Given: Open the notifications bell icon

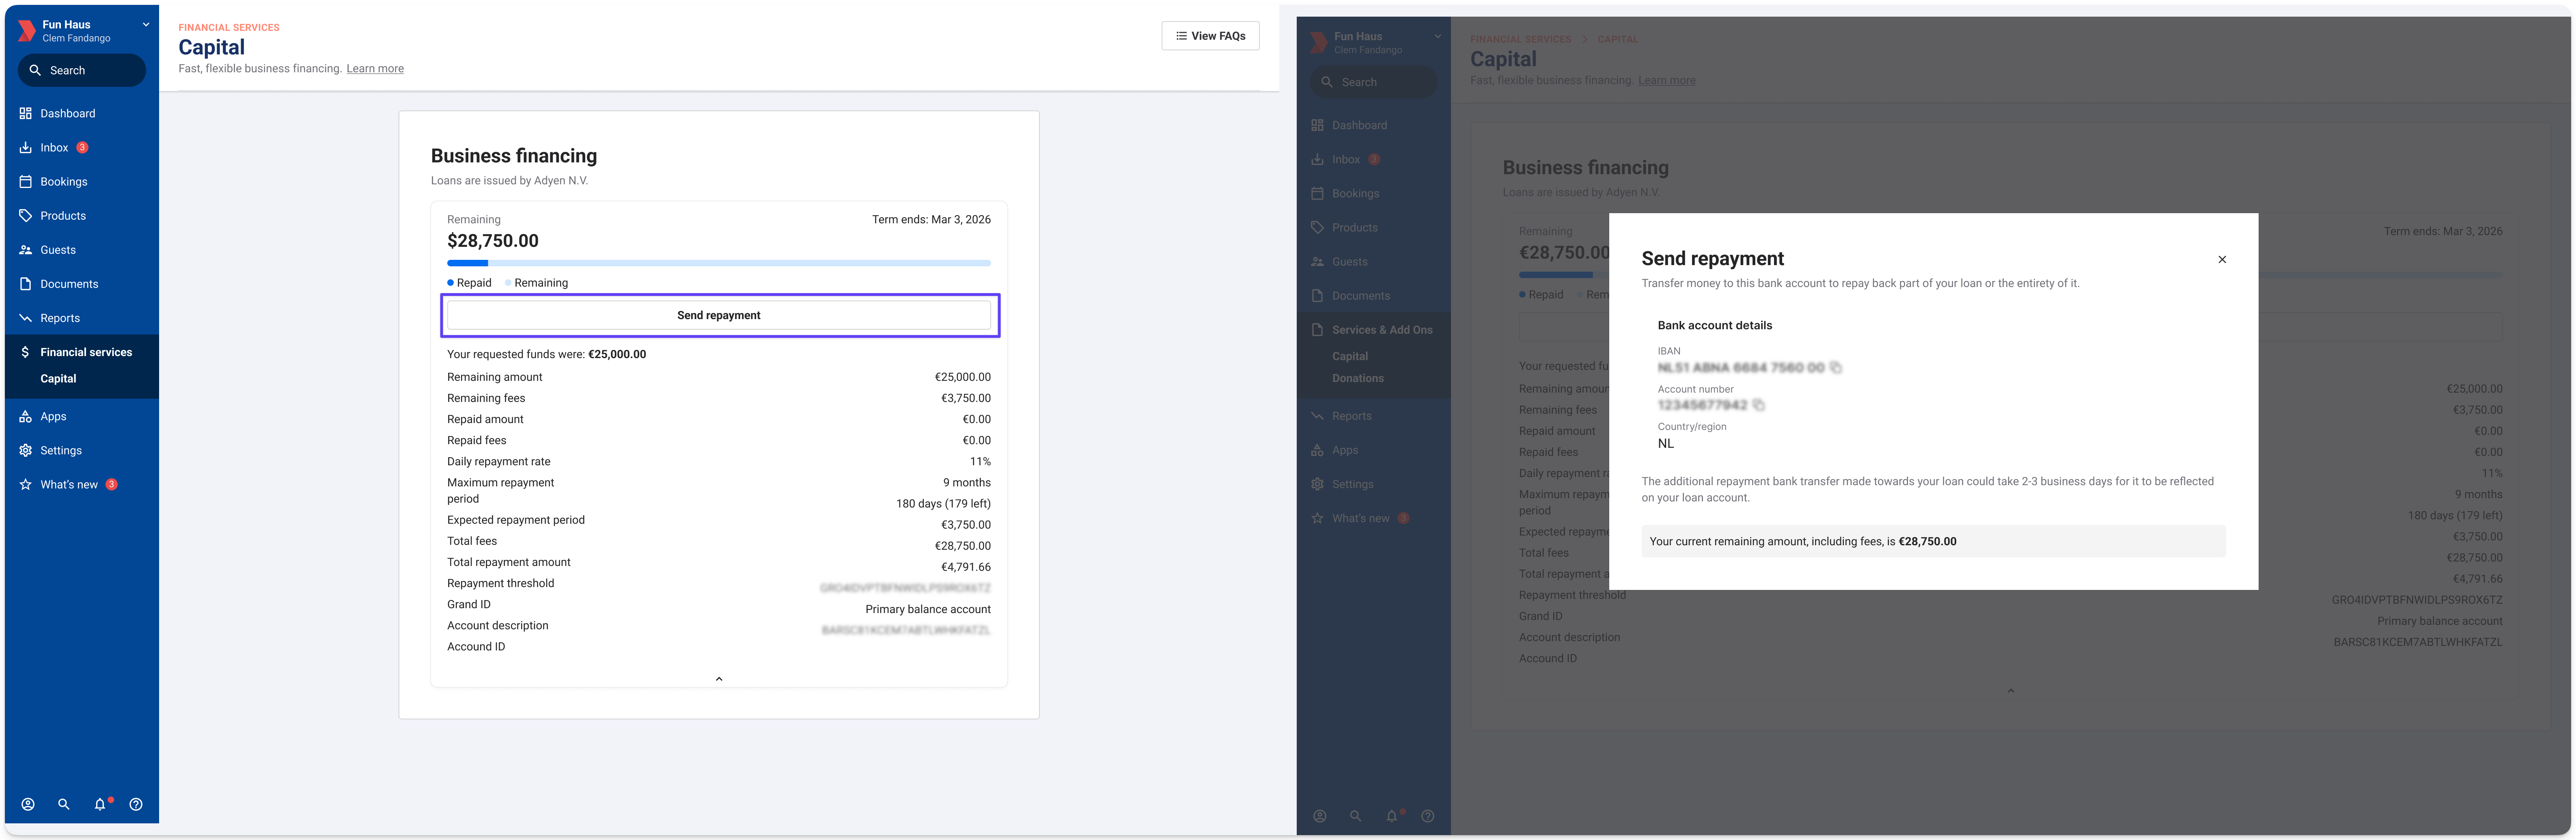Looking at the screenshot, I should tap(100, 804).
